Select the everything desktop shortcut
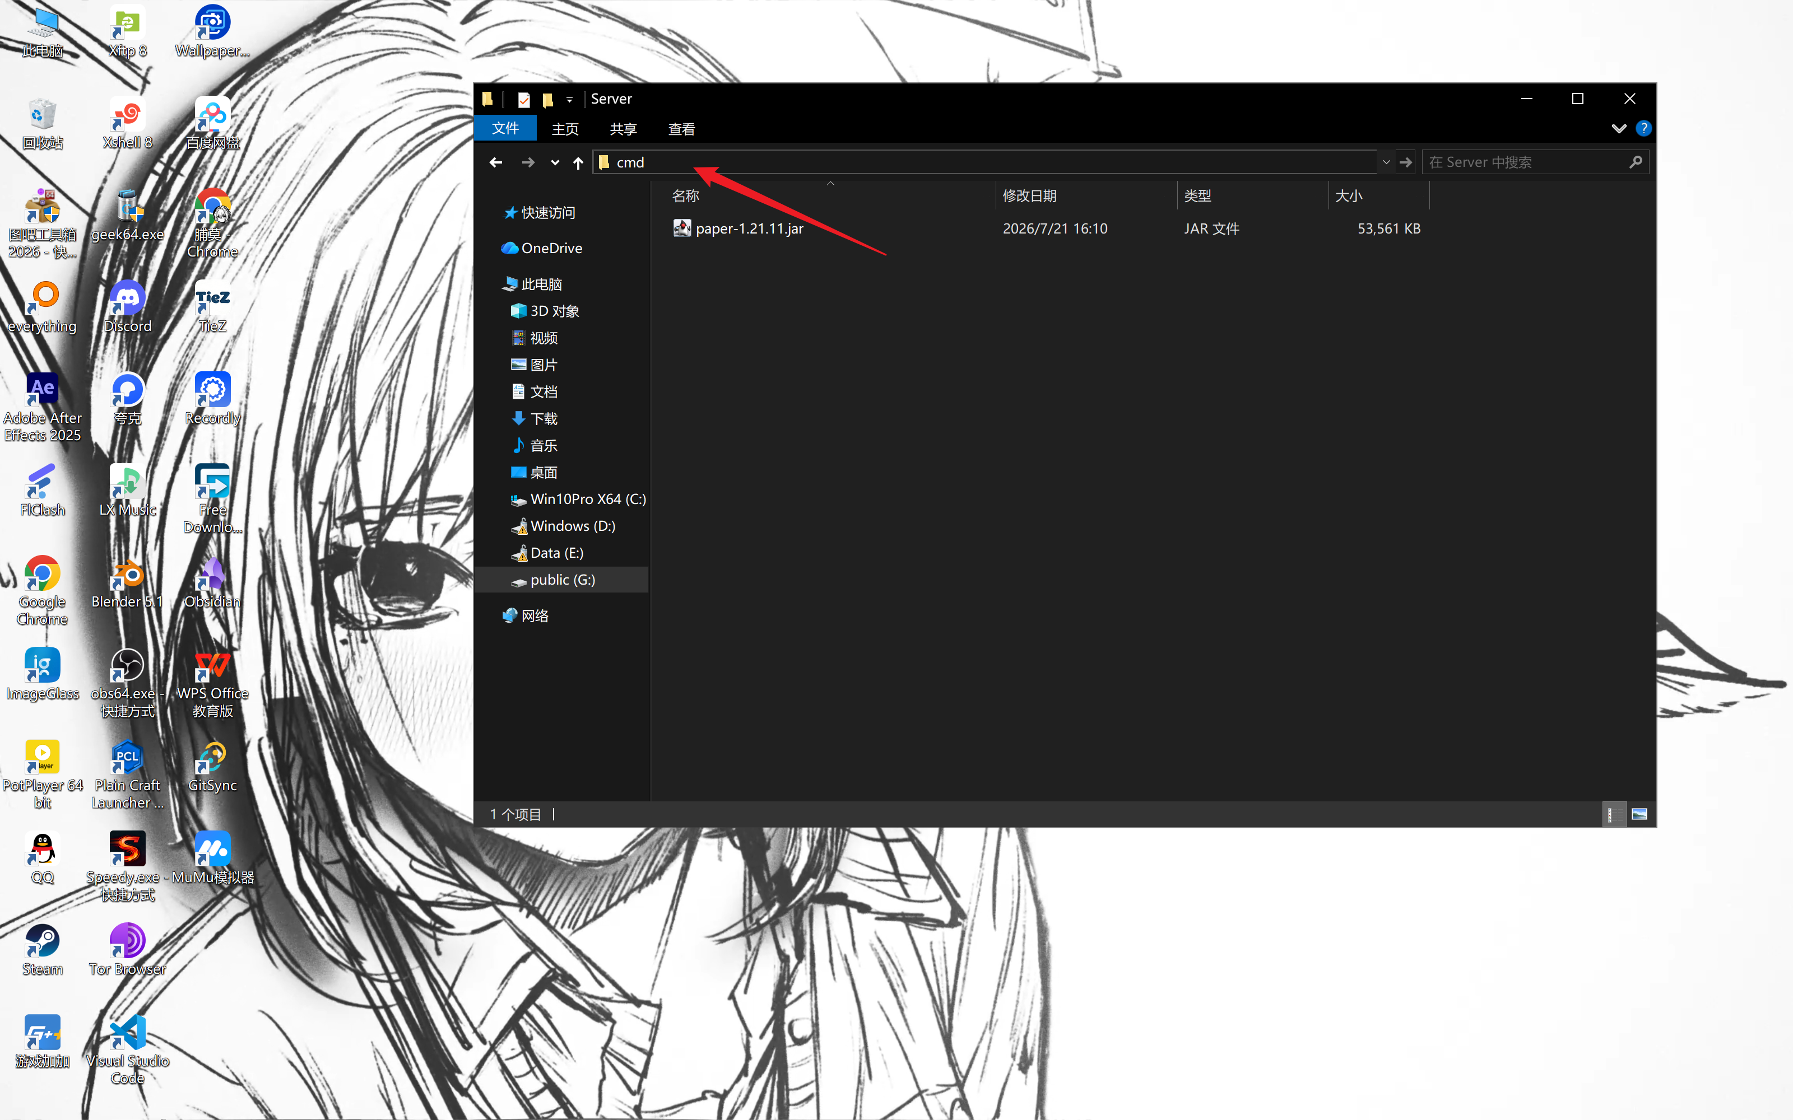This screenshot has width=1793, height=1120. [x=42, y=308]
